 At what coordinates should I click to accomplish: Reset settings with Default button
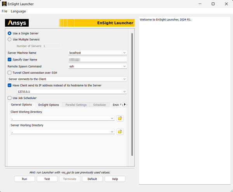pyautogui.click(x=92, y=179)
